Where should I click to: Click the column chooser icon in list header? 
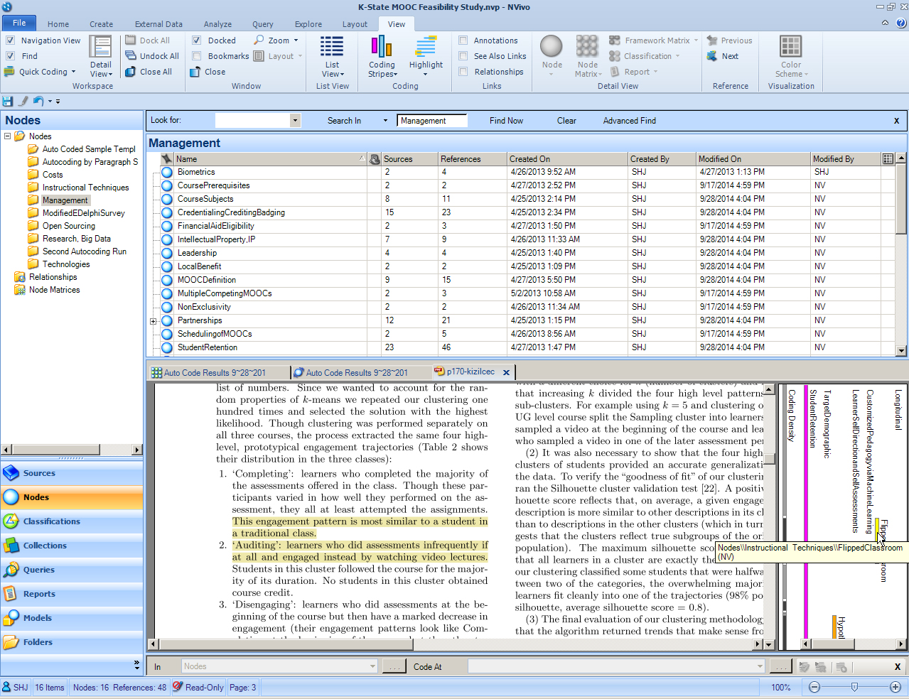coord(888,158)
